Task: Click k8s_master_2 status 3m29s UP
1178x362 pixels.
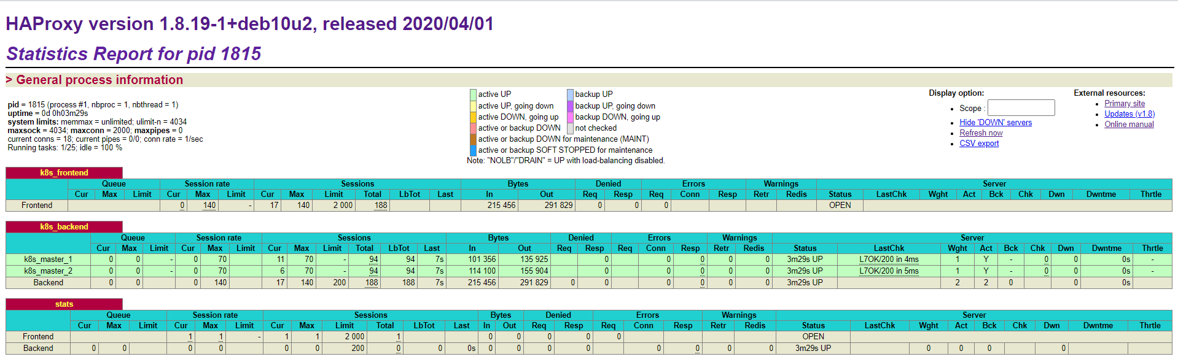Action: (805, 271)
